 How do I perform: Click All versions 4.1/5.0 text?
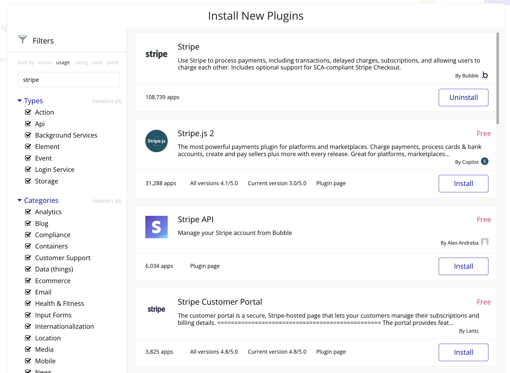pos(214,183)
